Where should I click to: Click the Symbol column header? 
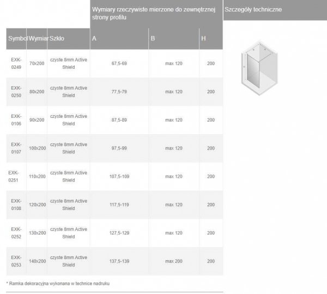click(16, 39)
